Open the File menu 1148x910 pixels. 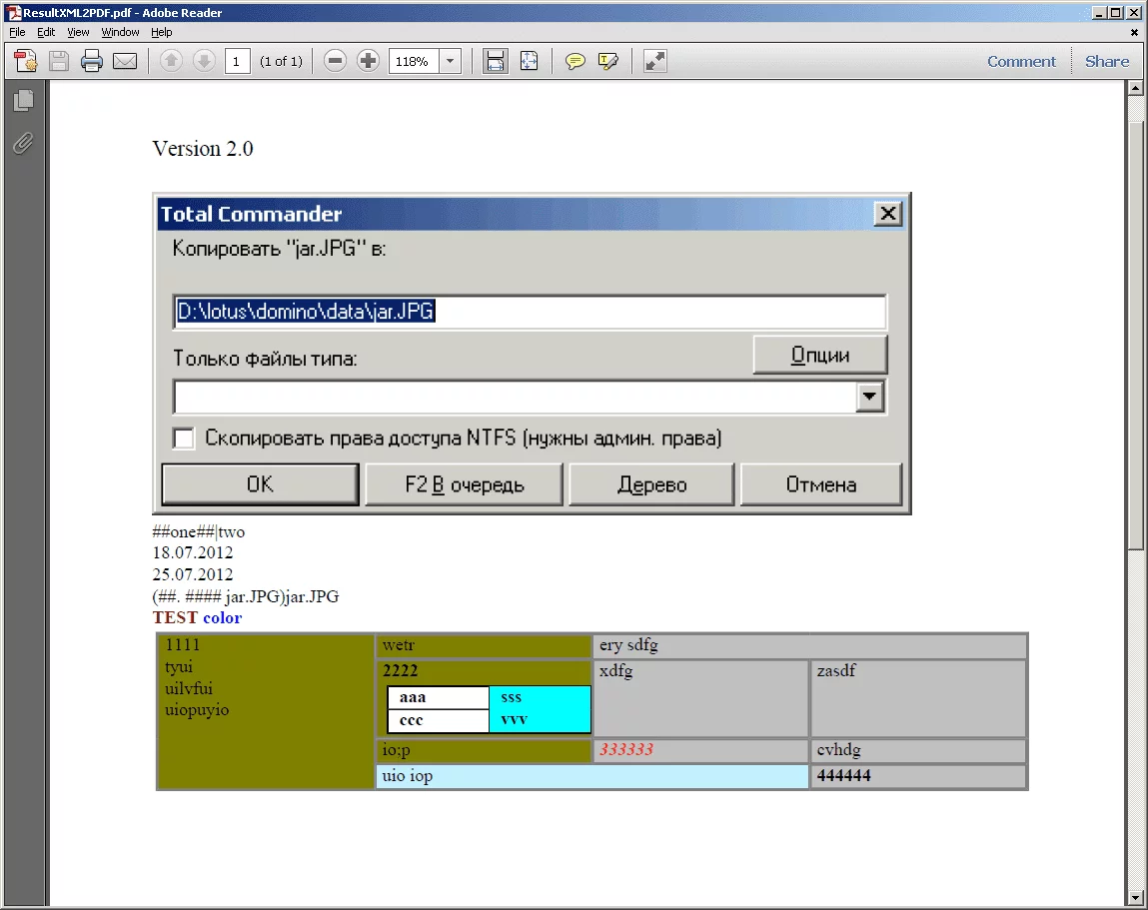click(x=17, y=32)
